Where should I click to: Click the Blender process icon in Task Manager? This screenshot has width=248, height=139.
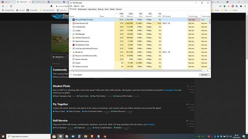pyautogui.click(x=74, y=52)
